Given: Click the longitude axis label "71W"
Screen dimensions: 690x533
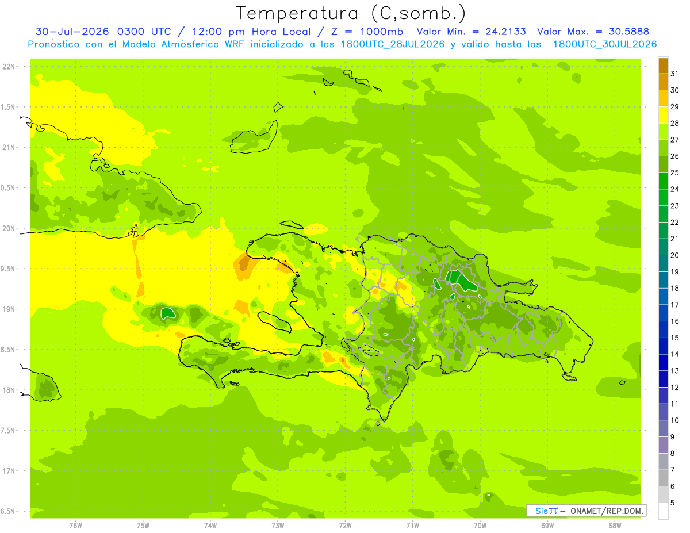Looking at the screenshot, I should tap(412, 526).
